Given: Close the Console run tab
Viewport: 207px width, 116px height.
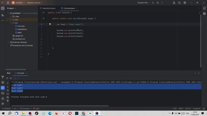Looking at the screenshot, I should [26, 73].
